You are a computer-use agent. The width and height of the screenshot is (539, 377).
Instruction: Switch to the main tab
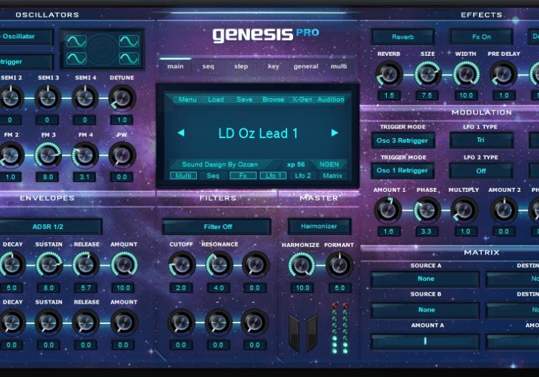point(175,66)
